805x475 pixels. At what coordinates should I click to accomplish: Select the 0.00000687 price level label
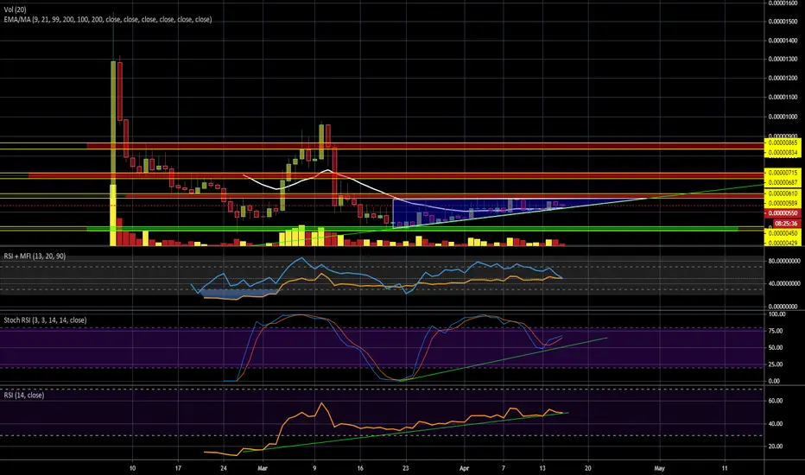coord(783,183)
